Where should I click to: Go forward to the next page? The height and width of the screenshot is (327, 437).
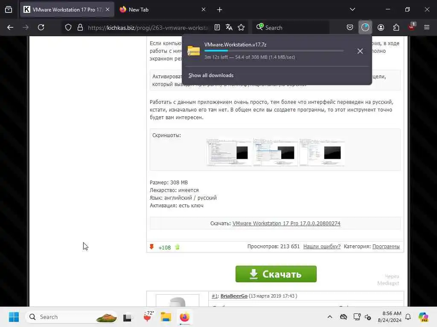coord(25,27)
